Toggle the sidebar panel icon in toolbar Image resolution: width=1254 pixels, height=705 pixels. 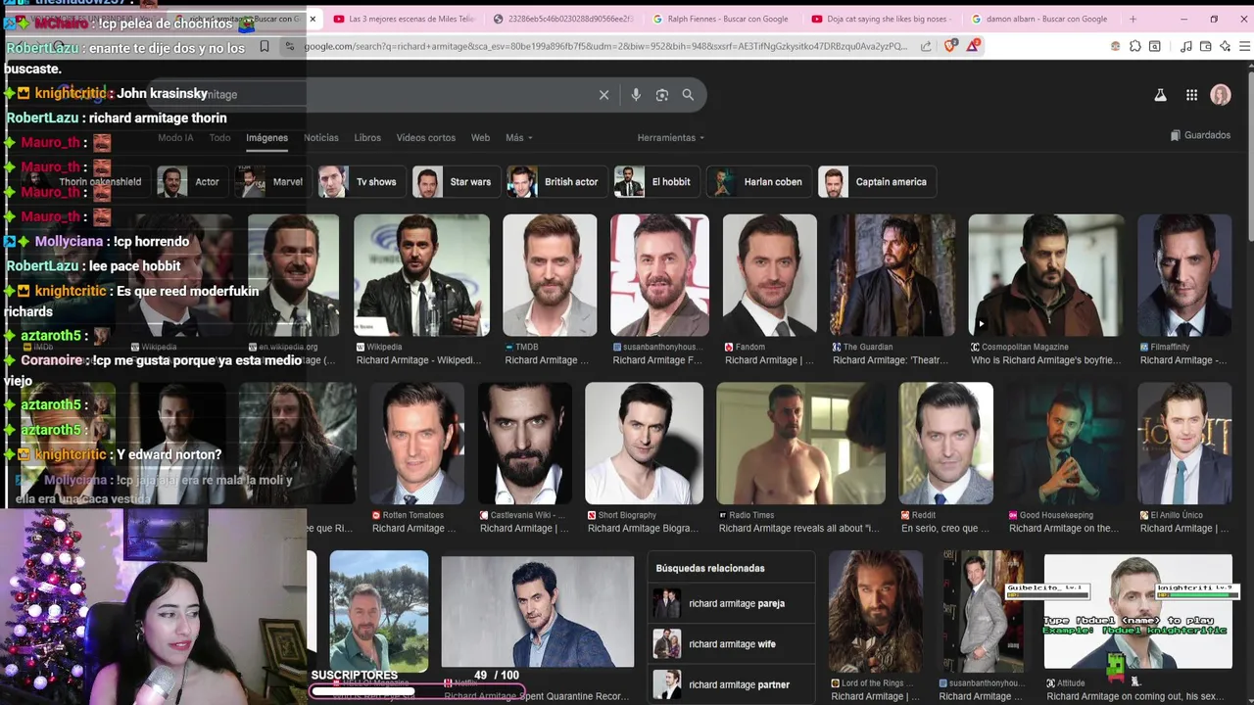point(1154,46)
